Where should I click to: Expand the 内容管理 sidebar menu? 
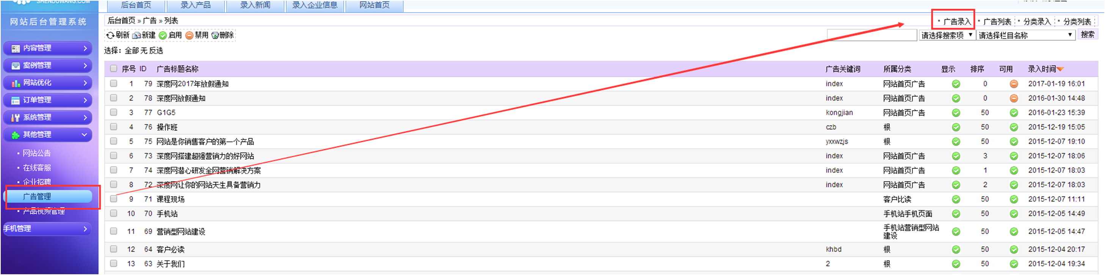pos(48,48)
